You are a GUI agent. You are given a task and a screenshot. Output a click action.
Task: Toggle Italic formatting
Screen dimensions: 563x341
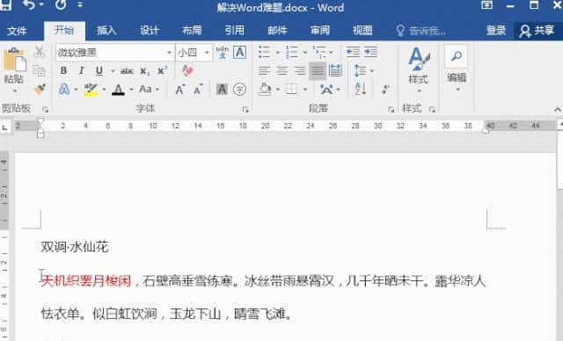[82, 71]
